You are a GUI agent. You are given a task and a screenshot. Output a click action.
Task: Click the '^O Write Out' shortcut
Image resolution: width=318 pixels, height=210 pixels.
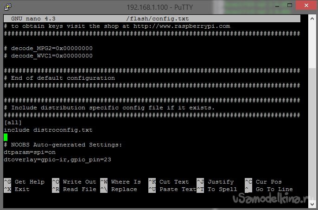click(x=74, y=182)
